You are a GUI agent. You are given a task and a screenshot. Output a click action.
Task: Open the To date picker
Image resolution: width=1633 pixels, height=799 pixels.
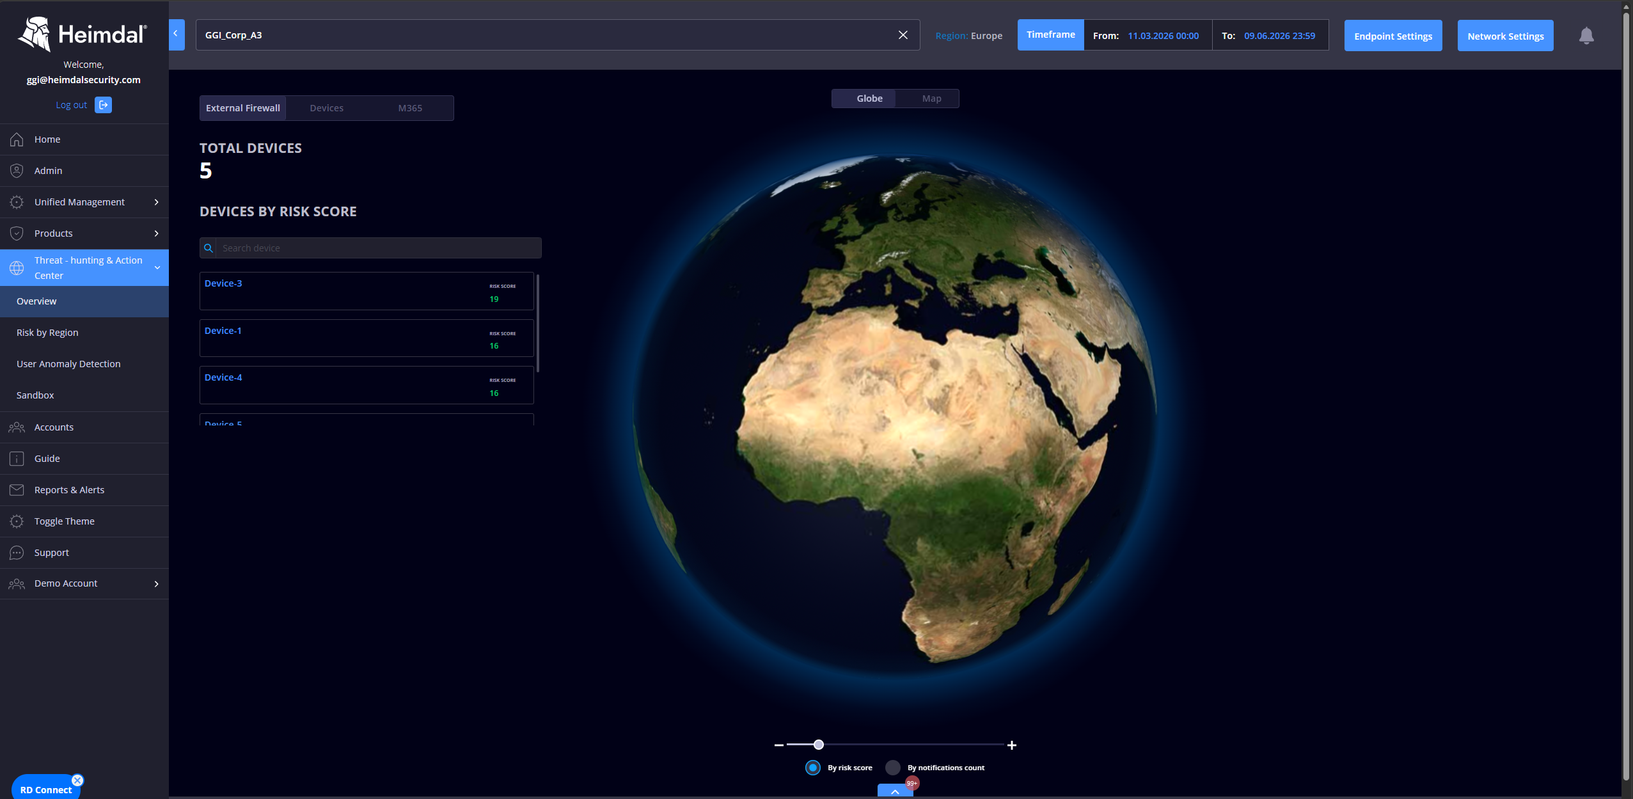pyautogui.click(x=1270, y=36)
